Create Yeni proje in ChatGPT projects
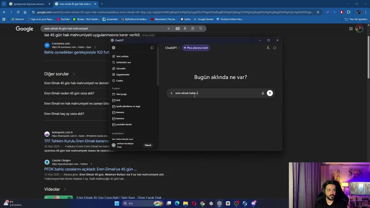This screenshot has height=208, width=370. pyautogui.click(x=121, y=94)
